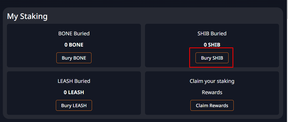Click the 'Rewards' text line
Viewport: 288px width, 122px height.
click(x=212, y=92)
